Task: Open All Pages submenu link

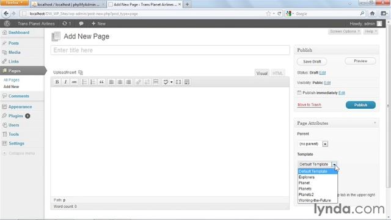Action: [12, 80]
